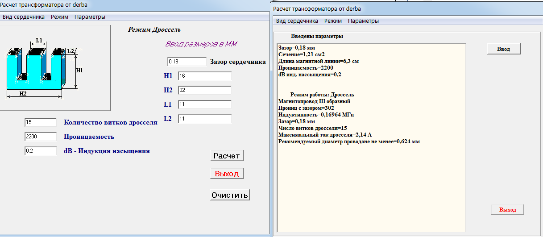This screenshot has width=543, height=237.
Task: Click the red 'Выход' button in the left window
Action: 227,174
